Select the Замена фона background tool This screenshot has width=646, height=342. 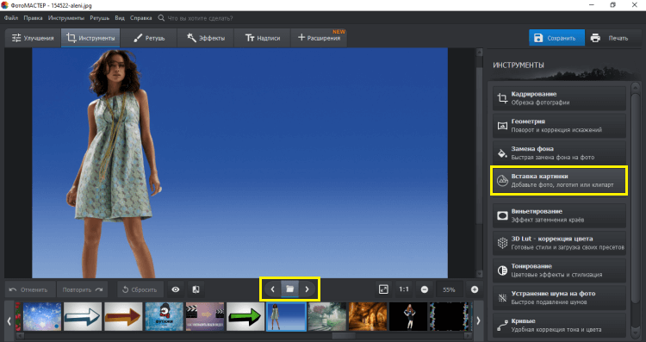[559, 152]
